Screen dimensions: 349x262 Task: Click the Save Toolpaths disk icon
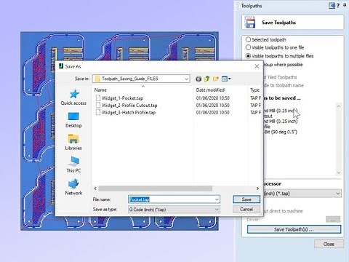(x=250, y=23)
